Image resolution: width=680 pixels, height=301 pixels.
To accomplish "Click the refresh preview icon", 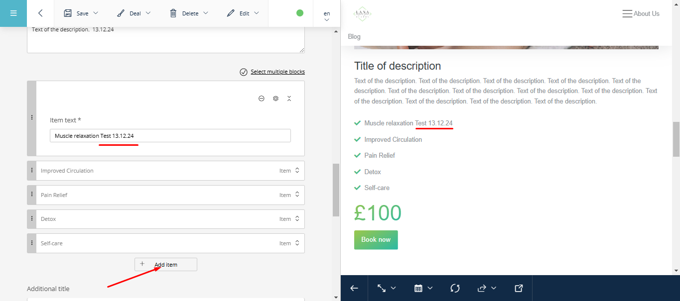I will pyautogui.click(x=455, y=288).
